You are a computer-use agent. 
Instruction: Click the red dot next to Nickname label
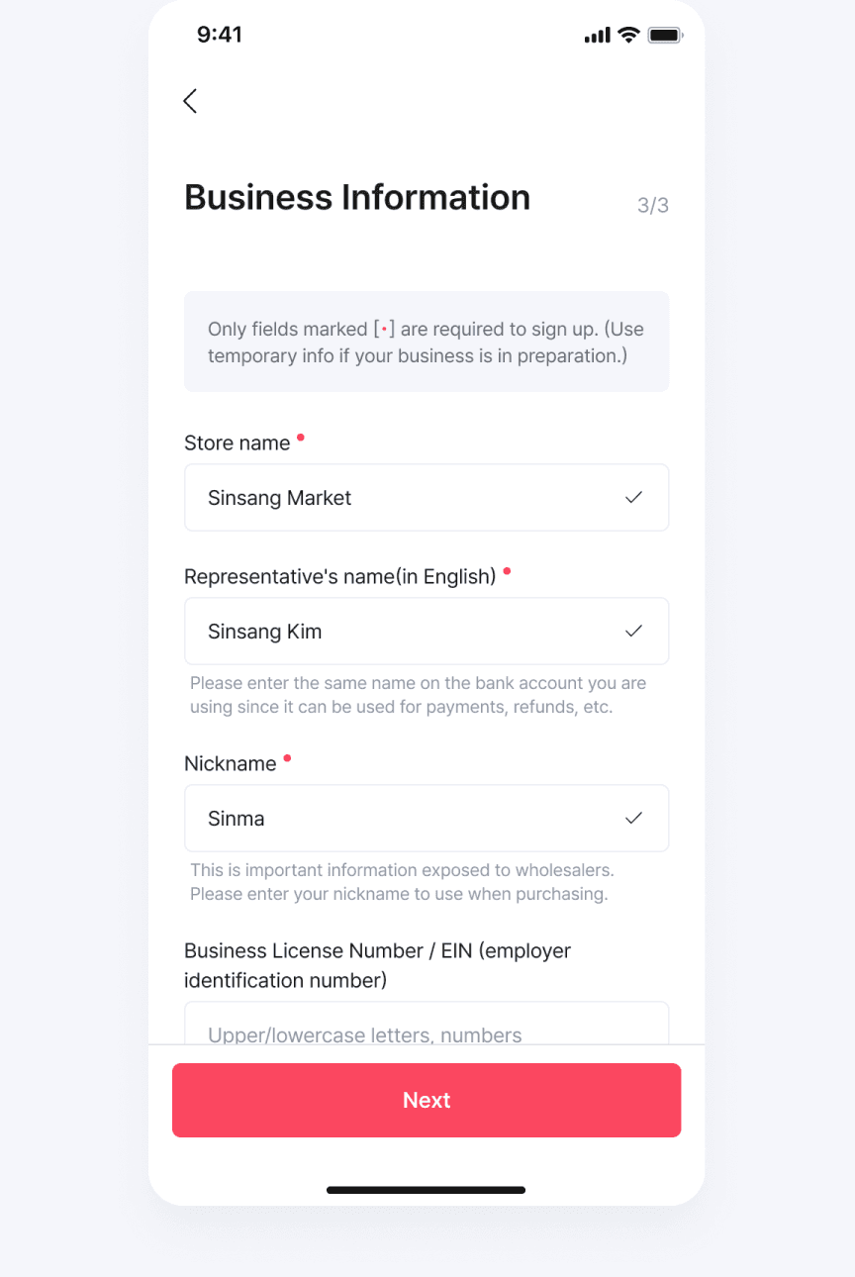click(x=287, y=758)
